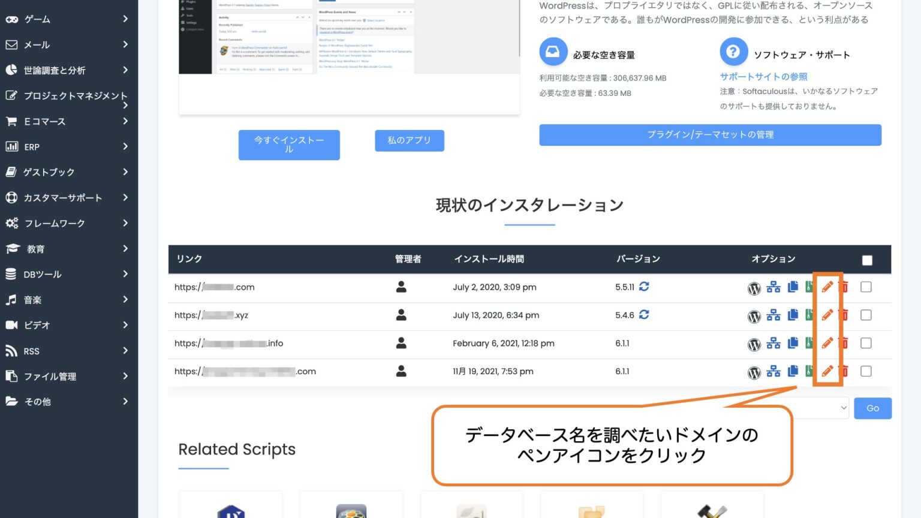The width and height of the screenshot is (921, 518).
Task: Enable the checkbox on the .info installation row
Action: coord(866,343)
